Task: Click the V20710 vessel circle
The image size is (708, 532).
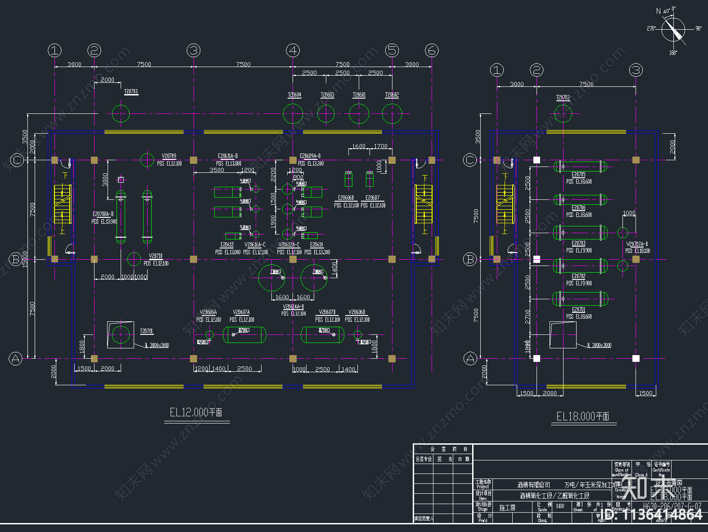Action: tap(134, 259)
